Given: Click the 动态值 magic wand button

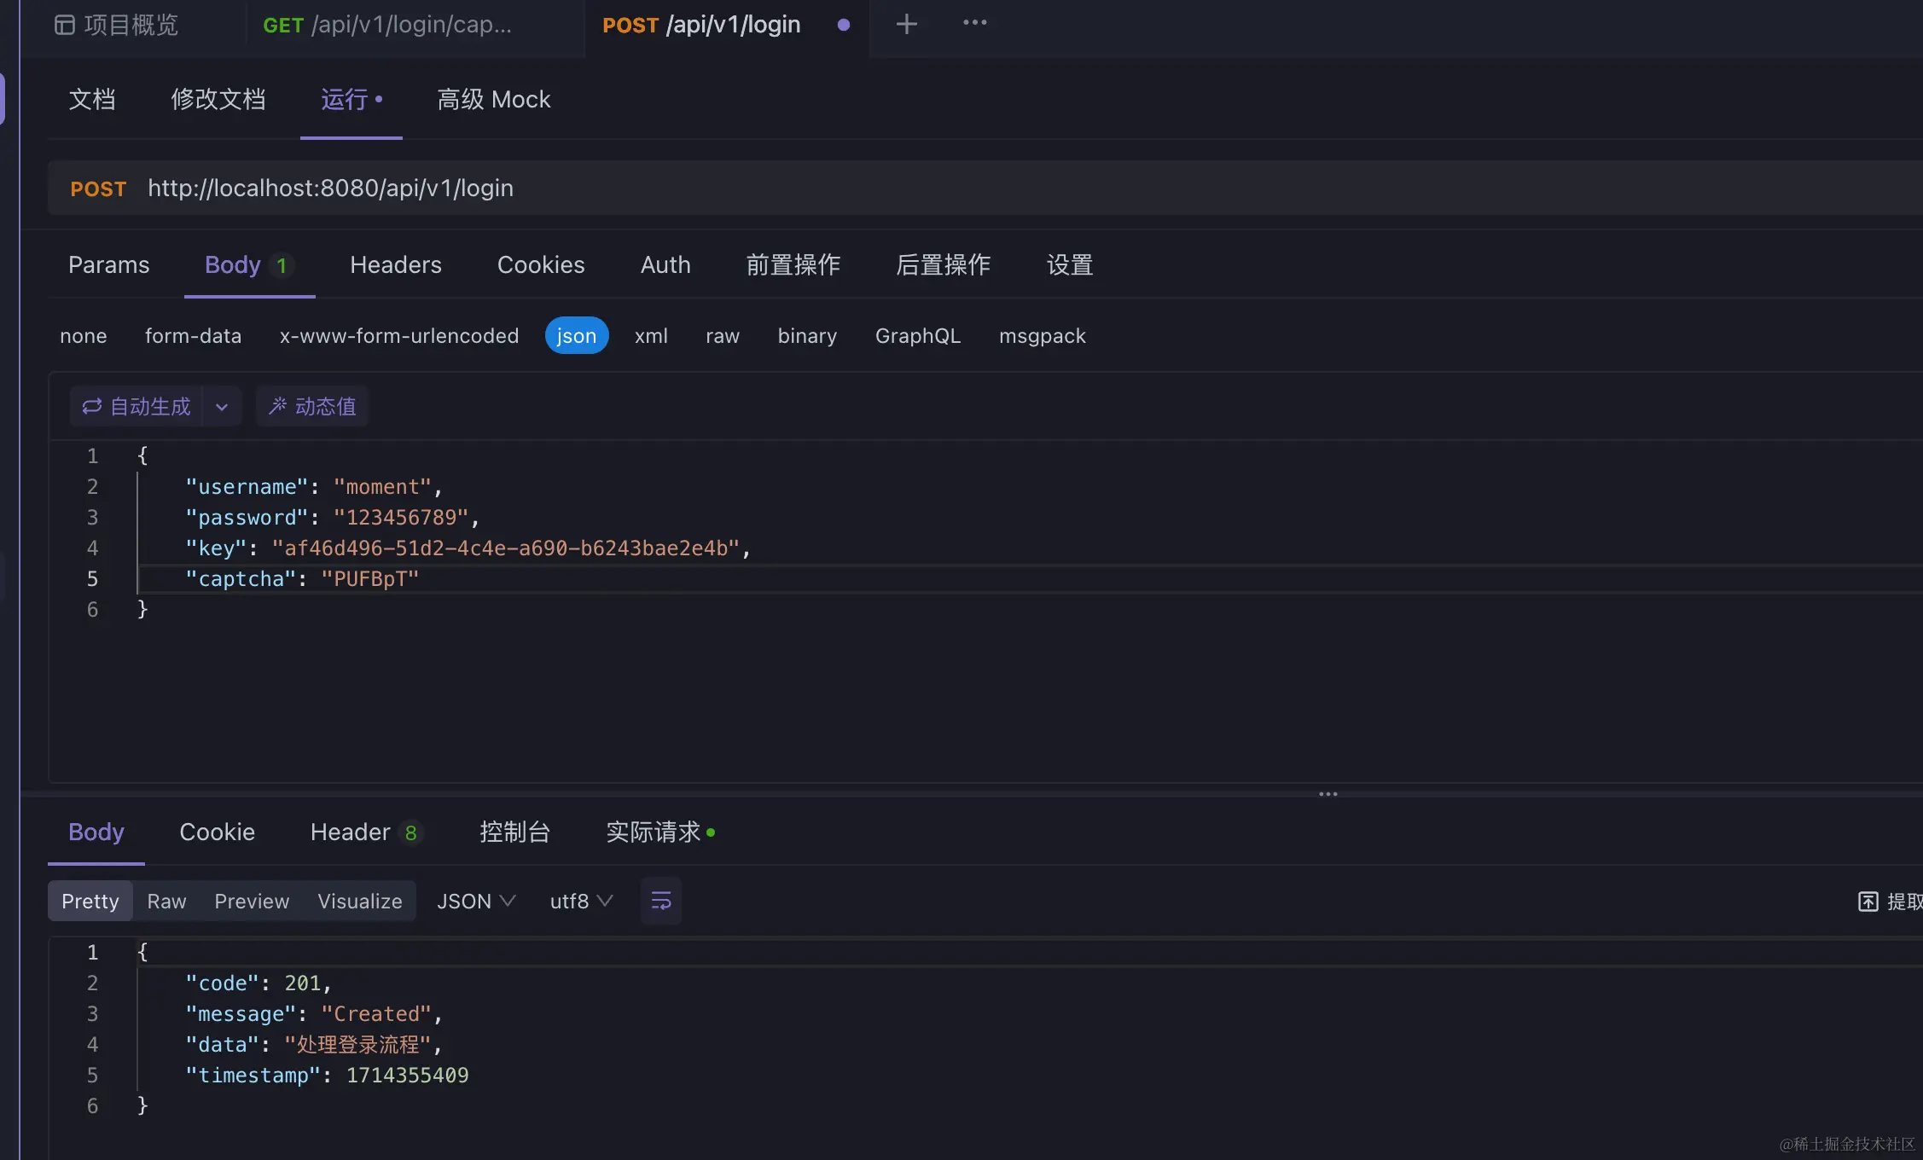Looking at the screenshot, I should coord(312,406).
